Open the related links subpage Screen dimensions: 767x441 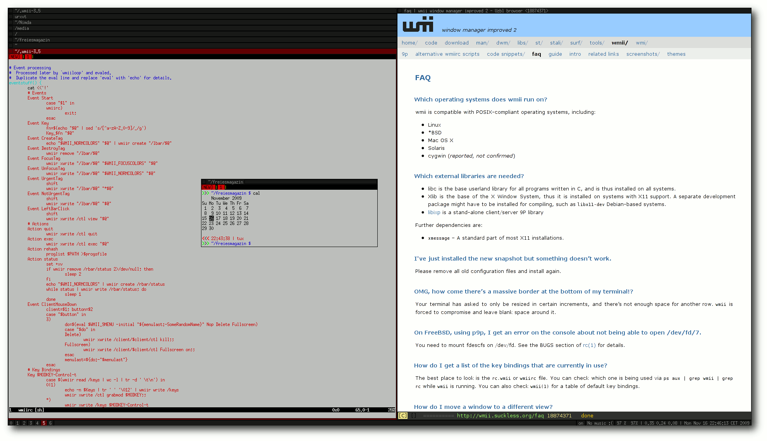(x=603, y=54)
